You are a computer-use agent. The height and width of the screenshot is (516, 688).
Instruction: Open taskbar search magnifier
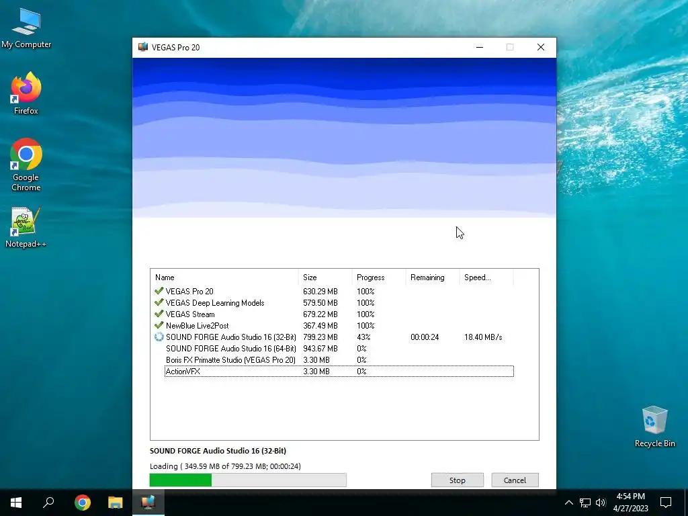pos(48,503)
